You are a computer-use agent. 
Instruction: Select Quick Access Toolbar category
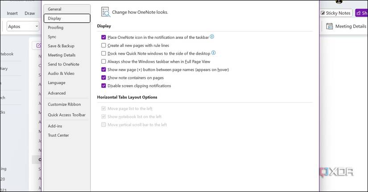click(x=67, y=115)
